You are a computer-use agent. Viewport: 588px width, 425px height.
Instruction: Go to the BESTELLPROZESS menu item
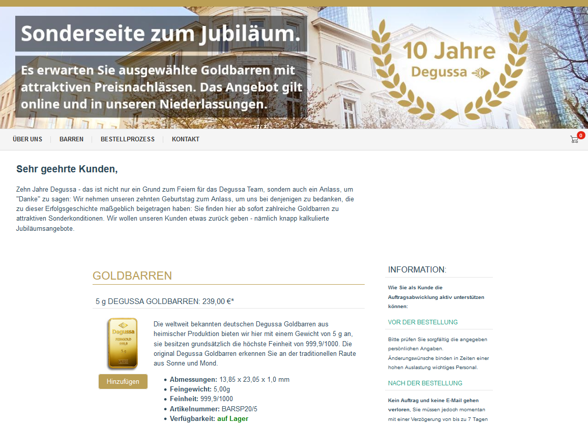(128, 139)
